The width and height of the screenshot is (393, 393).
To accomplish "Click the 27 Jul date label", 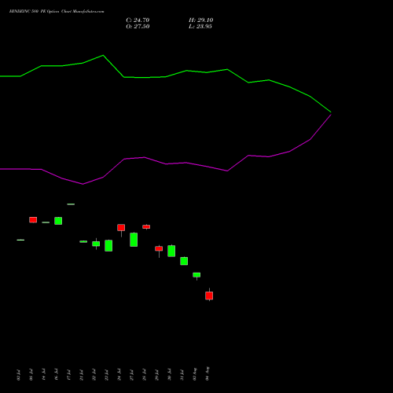I will coord(132,375).
